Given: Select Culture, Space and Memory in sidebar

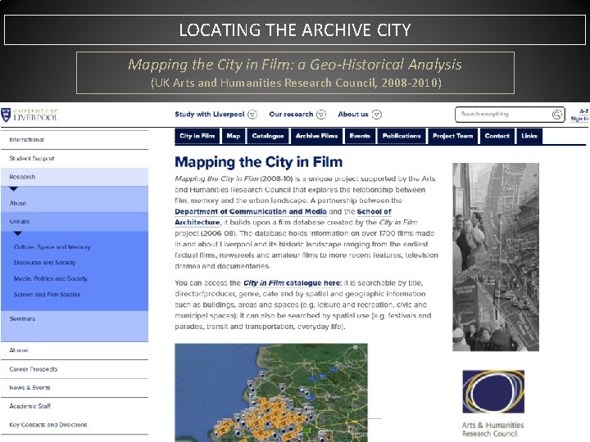Looking at the screenshot, I should point(52,247).
